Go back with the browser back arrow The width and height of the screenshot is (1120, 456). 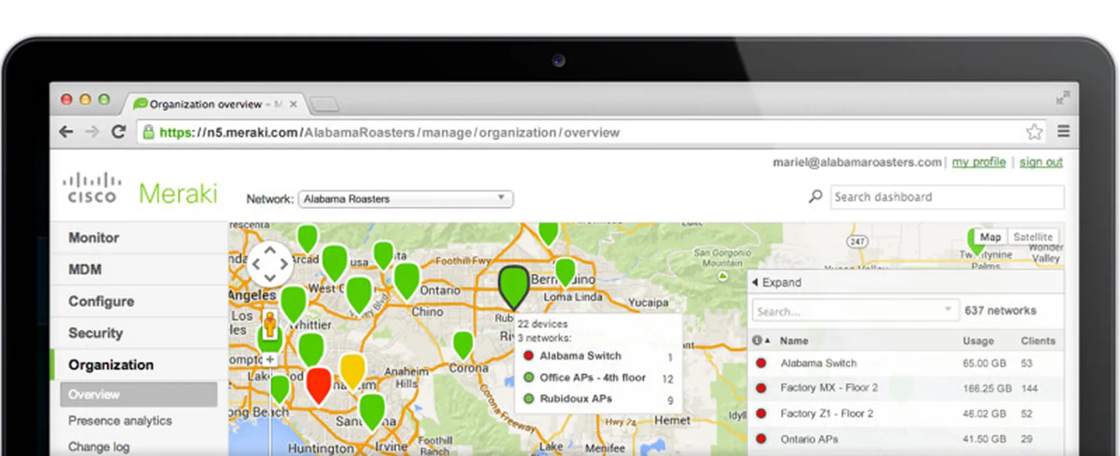(x=66, y=132)
